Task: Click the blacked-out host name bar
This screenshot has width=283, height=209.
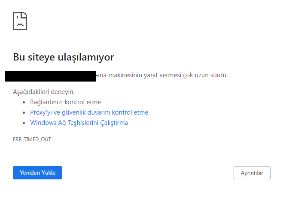Action: coord(51,76)
